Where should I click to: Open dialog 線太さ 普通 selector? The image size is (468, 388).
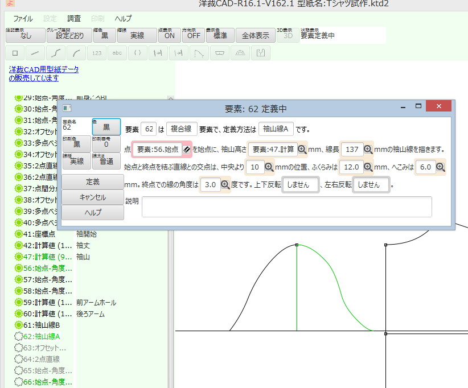tap(106, 161)
